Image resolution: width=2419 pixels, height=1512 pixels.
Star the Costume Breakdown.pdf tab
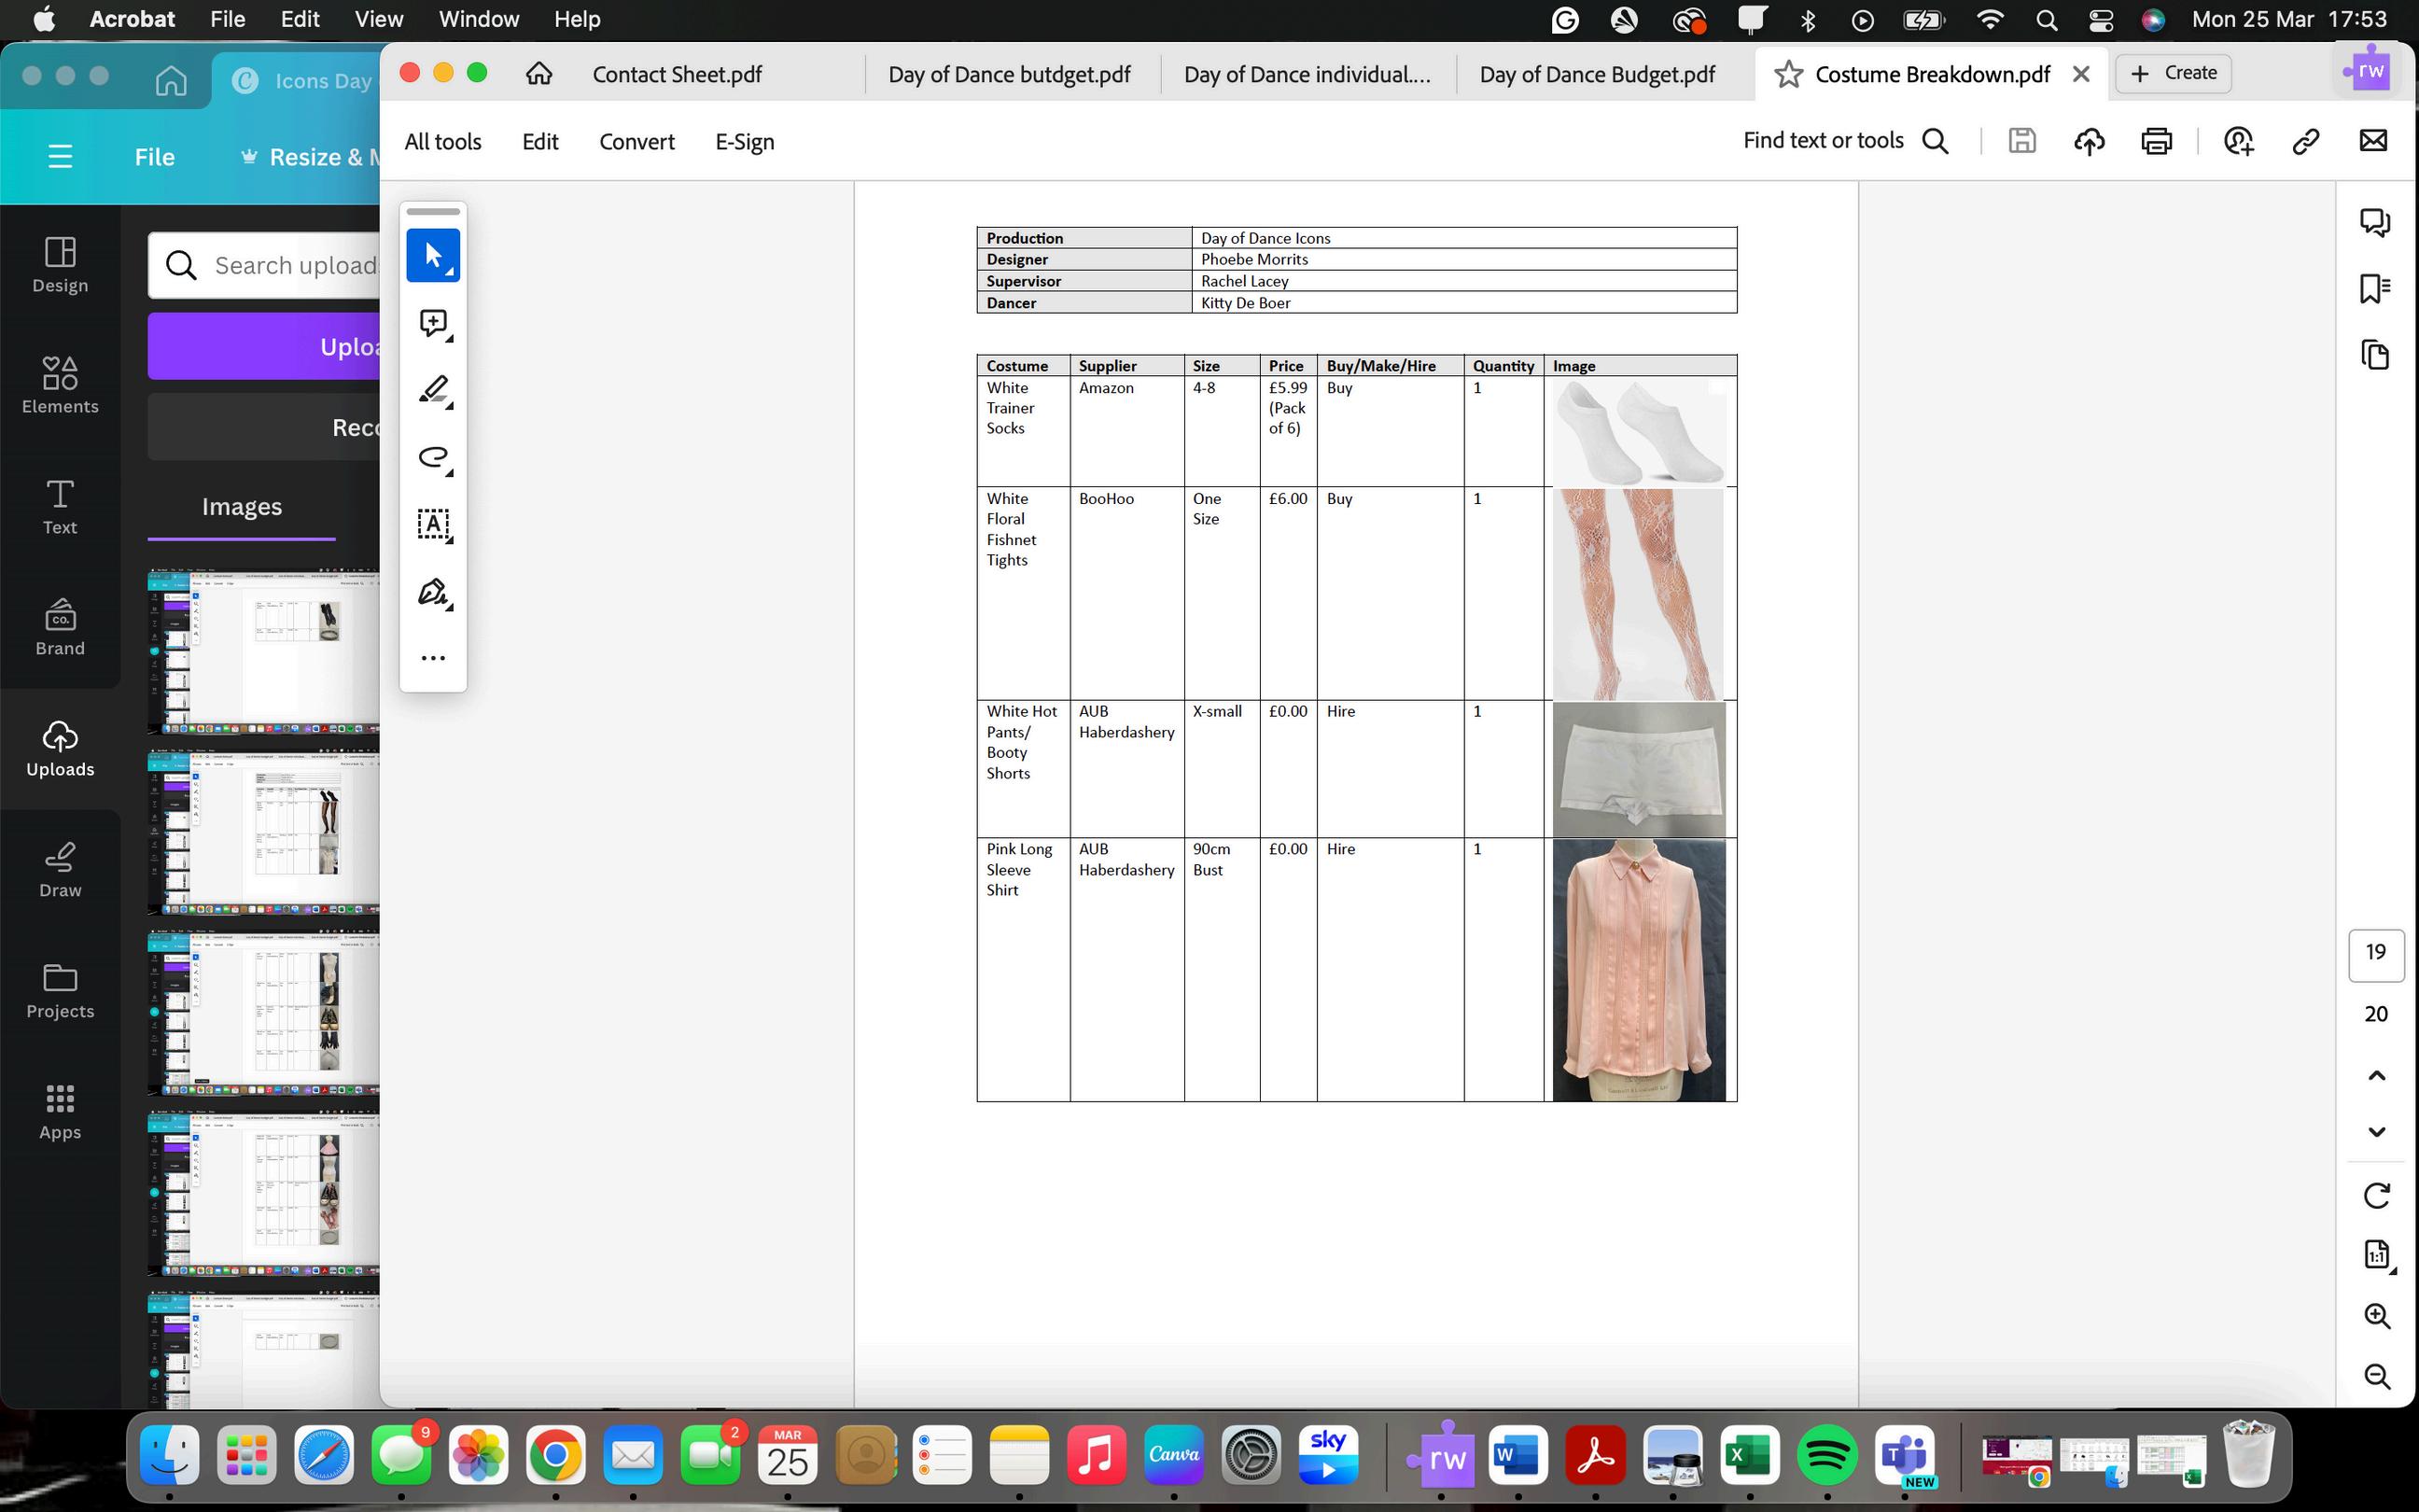click(1788, 74)
